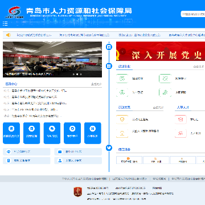Click the fourth blue service tile

(72, 133)
